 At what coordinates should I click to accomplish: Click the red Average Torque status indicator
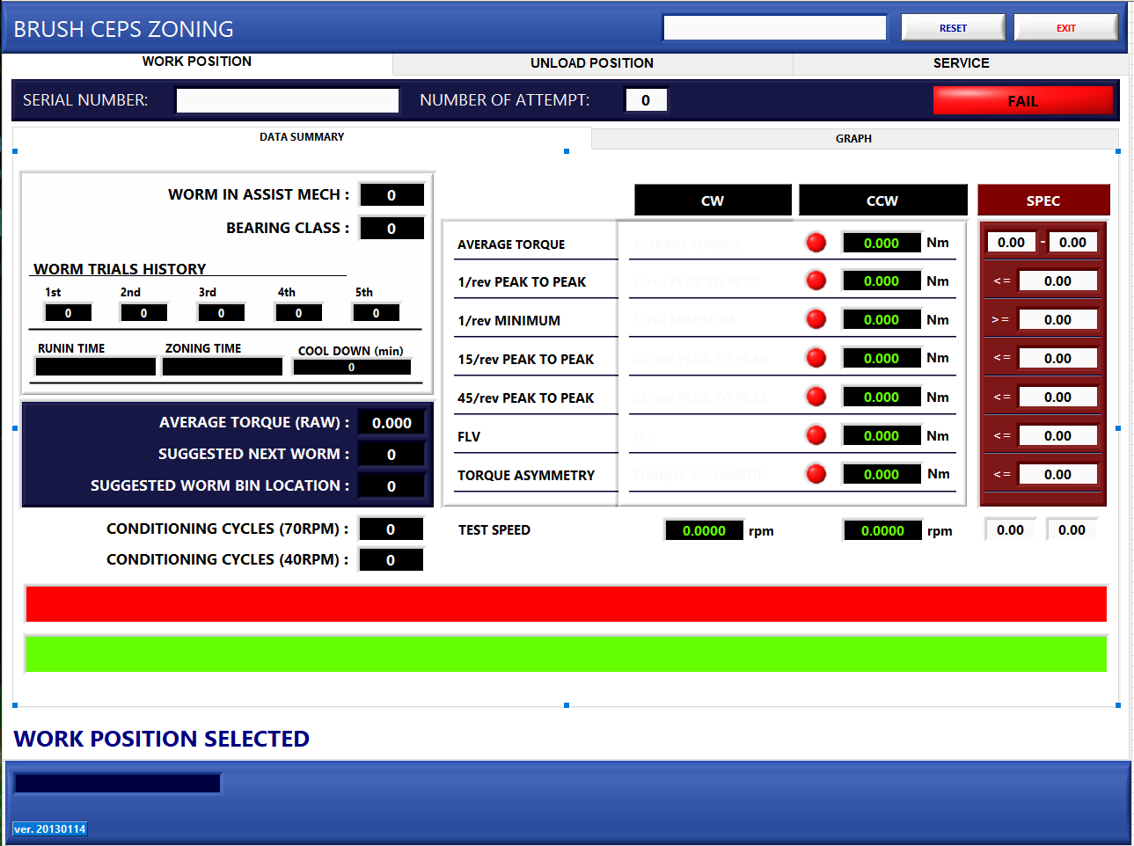tap(816, 243)
